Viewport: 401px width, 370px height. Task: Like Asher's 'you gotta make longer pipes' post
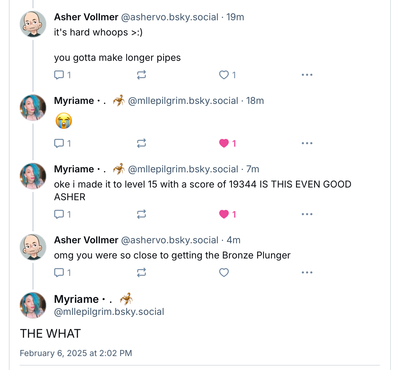click(227, 75)
